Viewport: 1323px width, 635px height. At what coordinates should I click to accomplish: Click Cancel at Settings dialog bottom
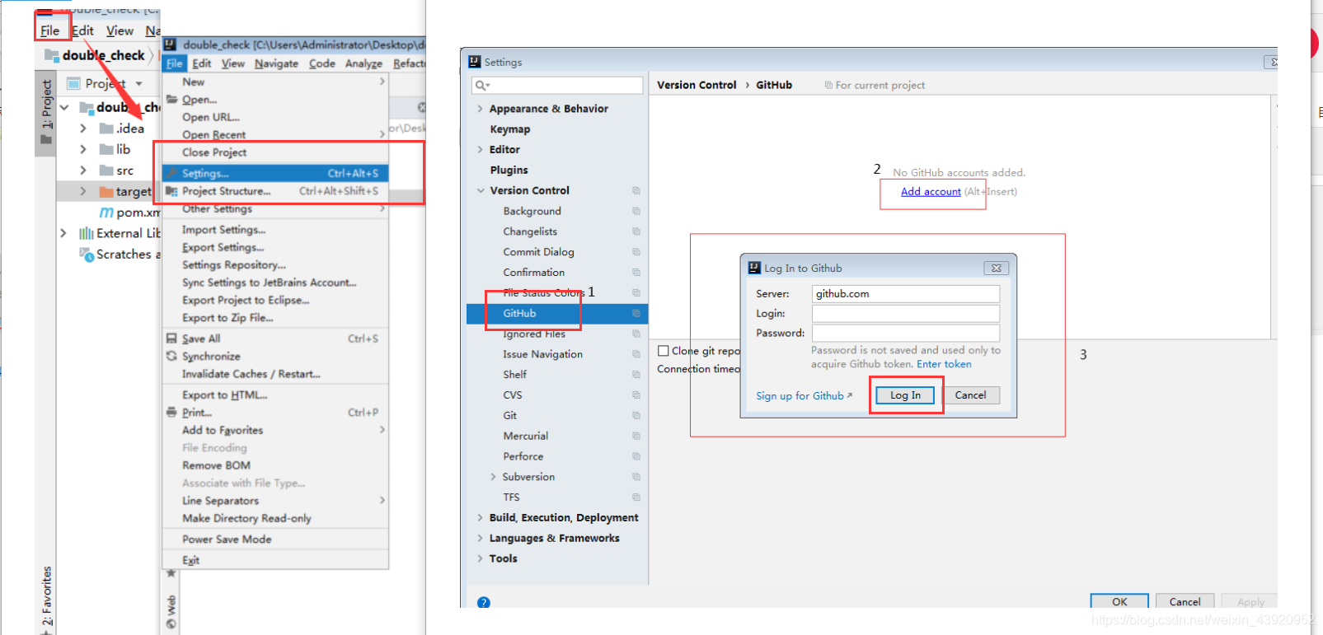coord(1185,601)
